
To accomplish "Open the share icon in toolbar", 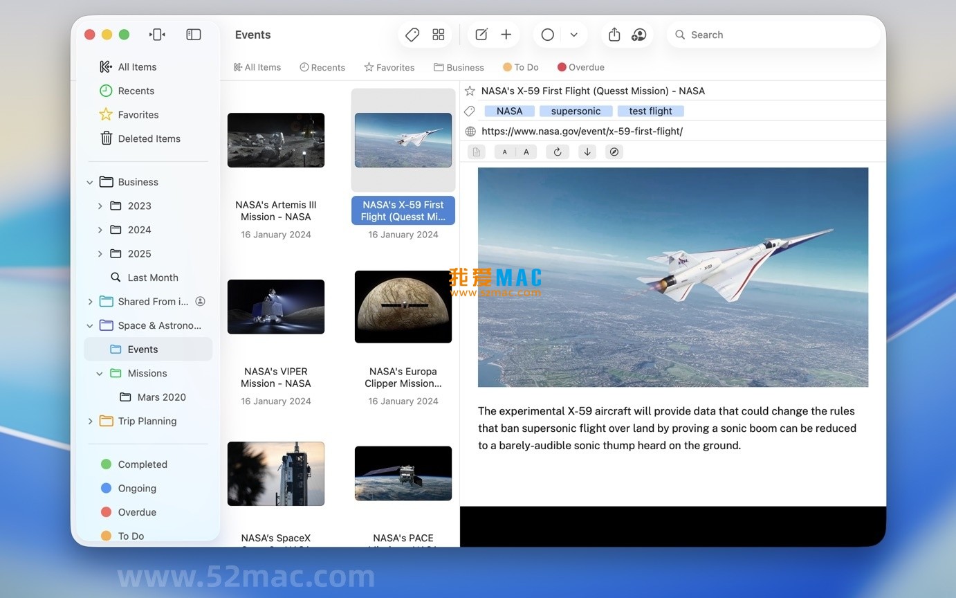I will 614,34.
